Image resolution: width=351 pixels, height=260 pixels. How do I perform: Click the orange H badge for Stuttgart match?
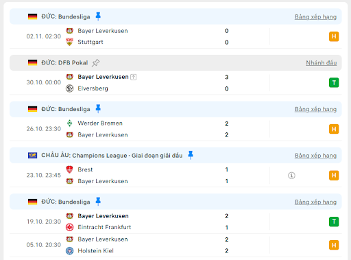(334, 36)
